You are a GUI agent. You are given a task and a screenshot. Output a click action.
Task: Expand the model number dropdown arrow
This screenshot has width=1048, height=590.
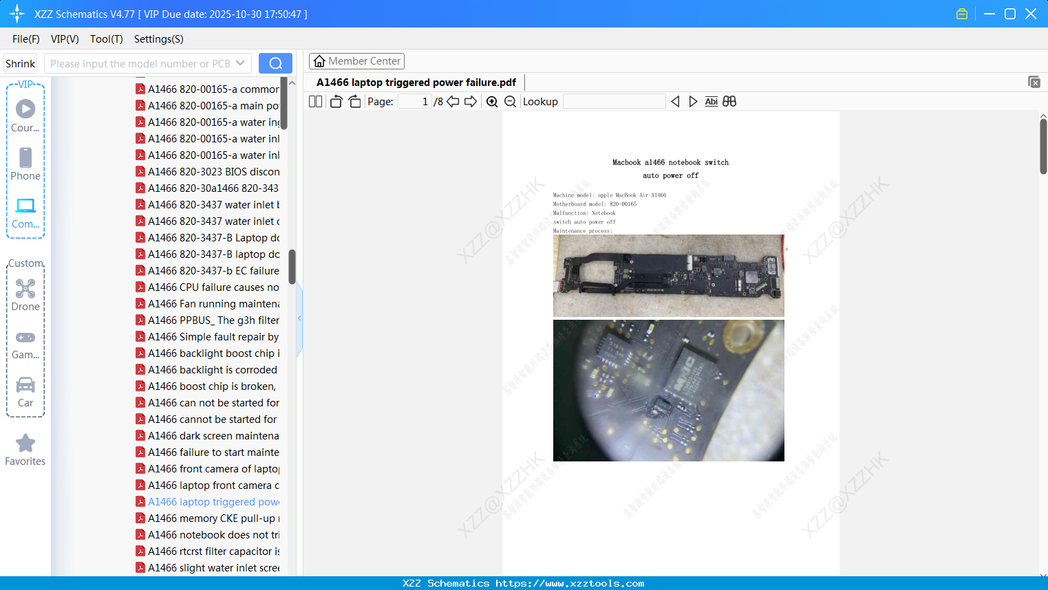(240, 63)
